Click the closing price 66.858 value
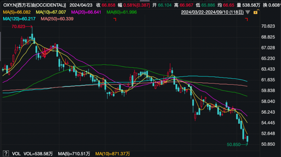The height and width of the screenshot is (157, 281). click(x=108, y=5)
